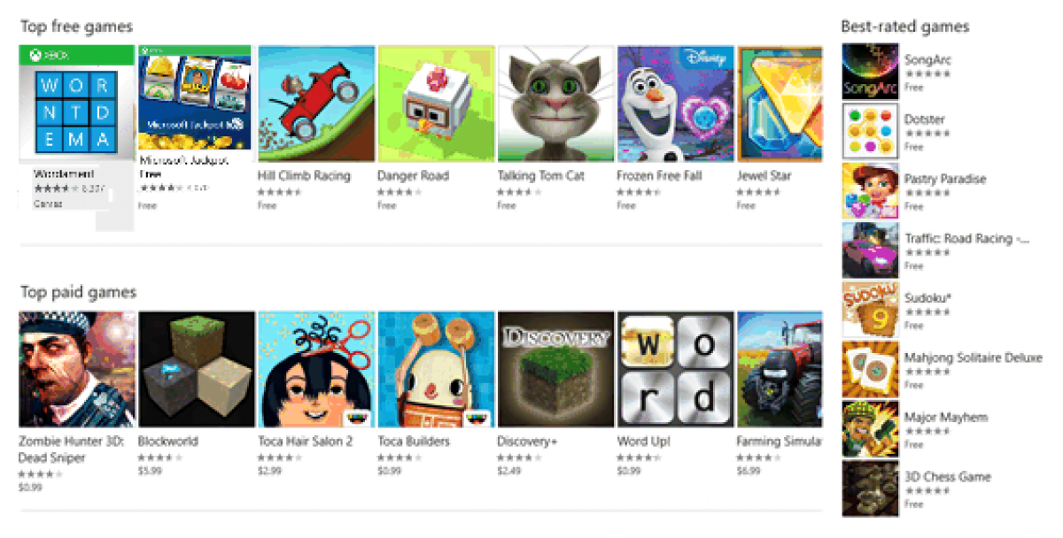Open the Farming Simulator tractor icon
Image resolution: width=1063 pixels, height=538 pixels.
[780, 369]
